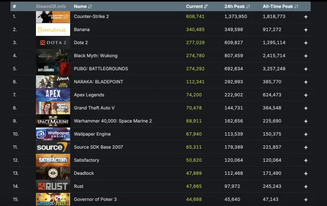Click the Source SDK Base logo
Screen dimensions: 327x206
pyautogui.click(x=53, y=147)
